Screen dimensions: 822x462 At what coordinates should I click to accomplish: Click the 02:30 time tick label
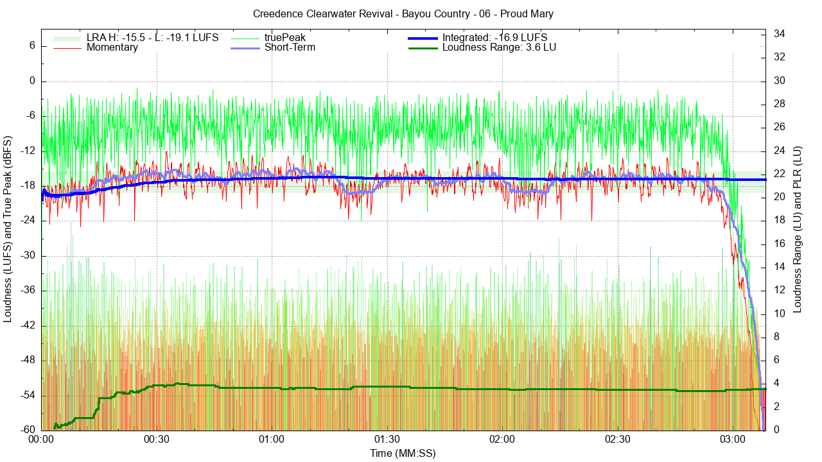pos(618,440)
